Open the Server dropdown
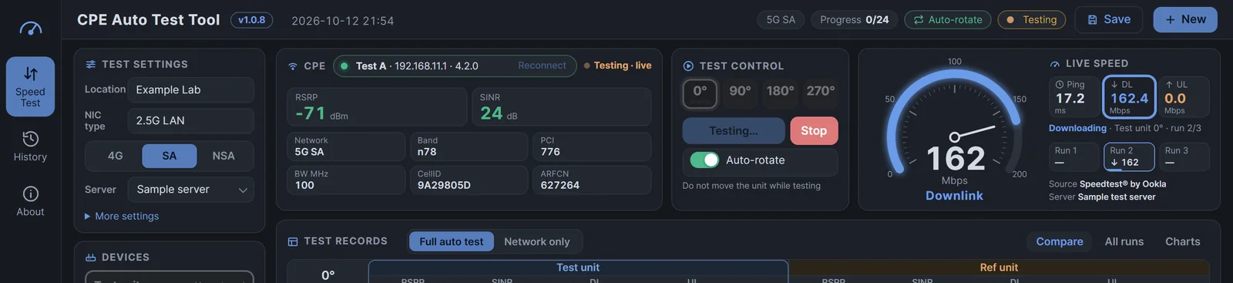This screenshot has width=1233, height=283. 191,190
